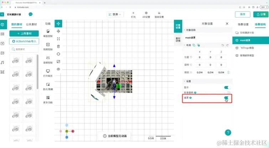This screenshot has height=148, width=269.
Task: Click the 分享 share button
Action: pos(261,14)
